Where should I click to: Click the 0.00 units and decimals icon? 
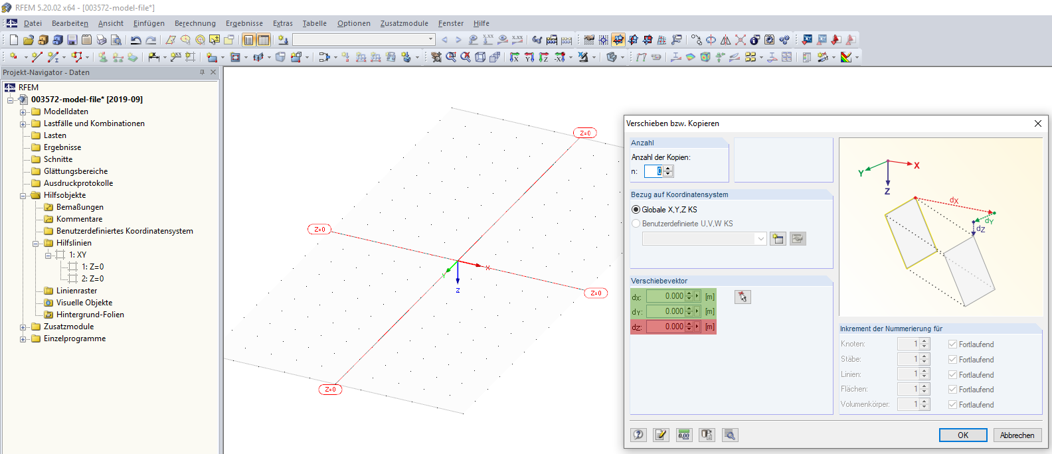(x=683, y=435)
